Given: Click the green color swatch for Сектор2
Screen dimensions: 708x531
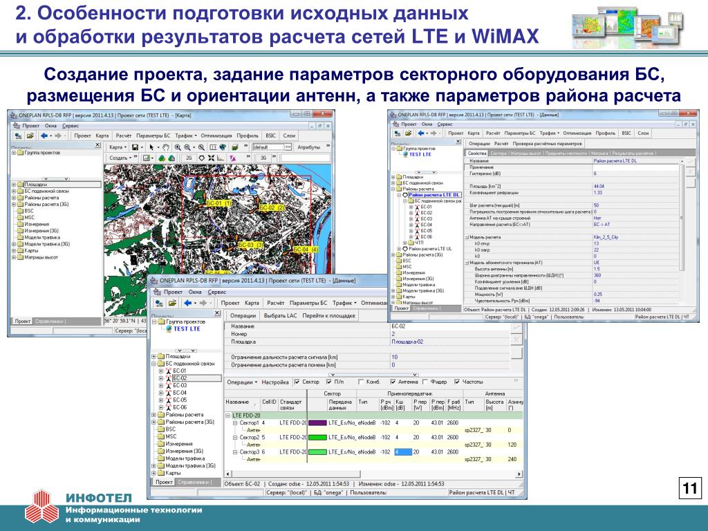Looking at the screenshot, I should pos(317,438).
